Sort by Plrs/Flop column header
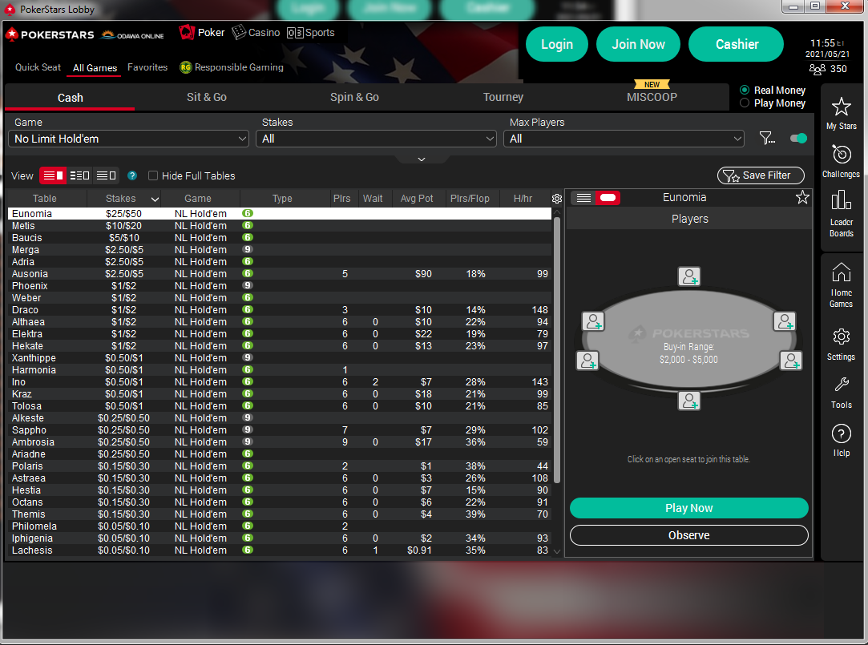Image resolution: width=868 pixels, height=645 pixels. 470,199
